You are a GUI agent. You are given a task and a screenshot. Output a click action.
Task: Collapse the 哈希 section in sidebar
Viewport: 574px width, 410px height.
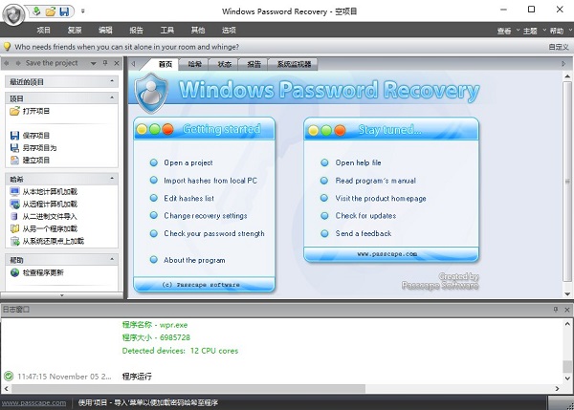112,179
